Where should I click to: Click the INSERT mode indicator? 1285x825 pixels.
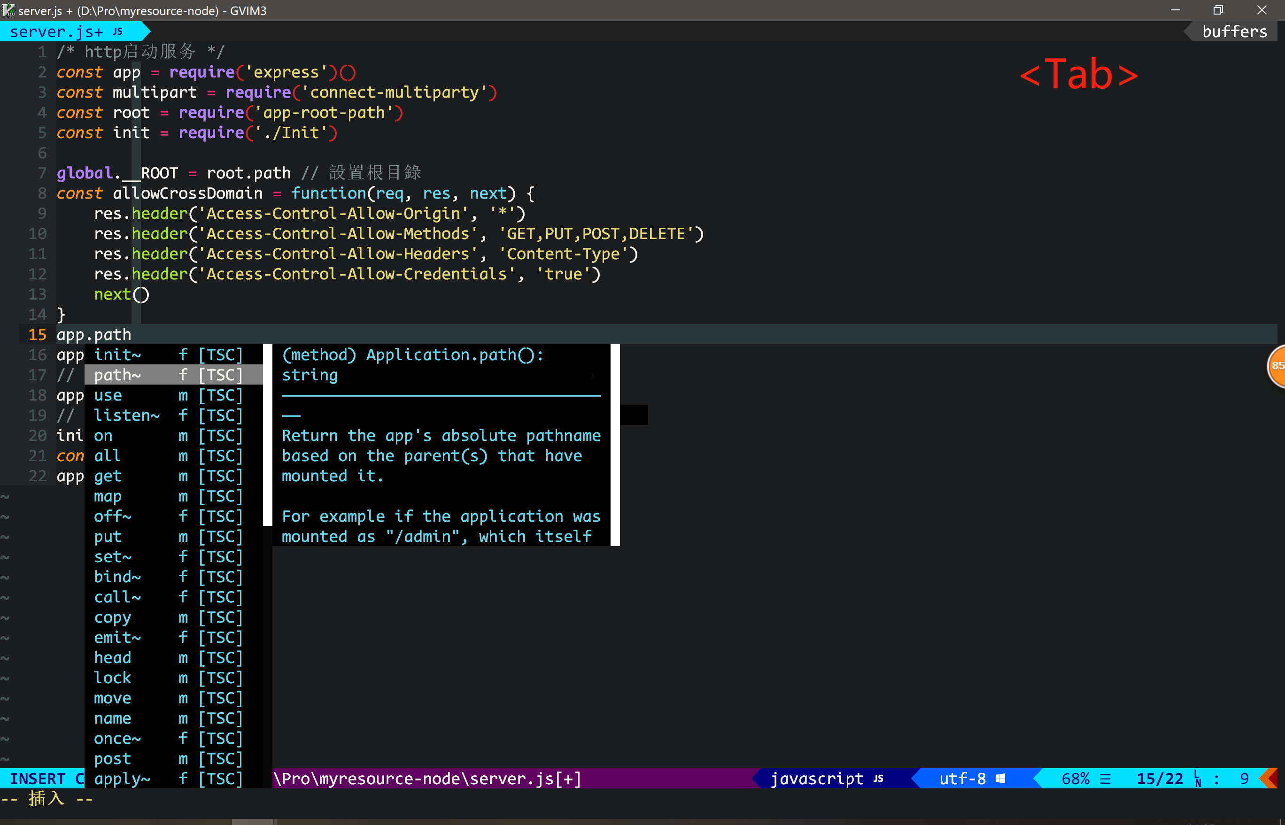pos(38,779)
